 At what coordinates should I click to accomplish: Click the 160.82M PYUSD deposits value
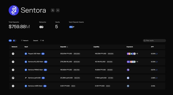66,70
